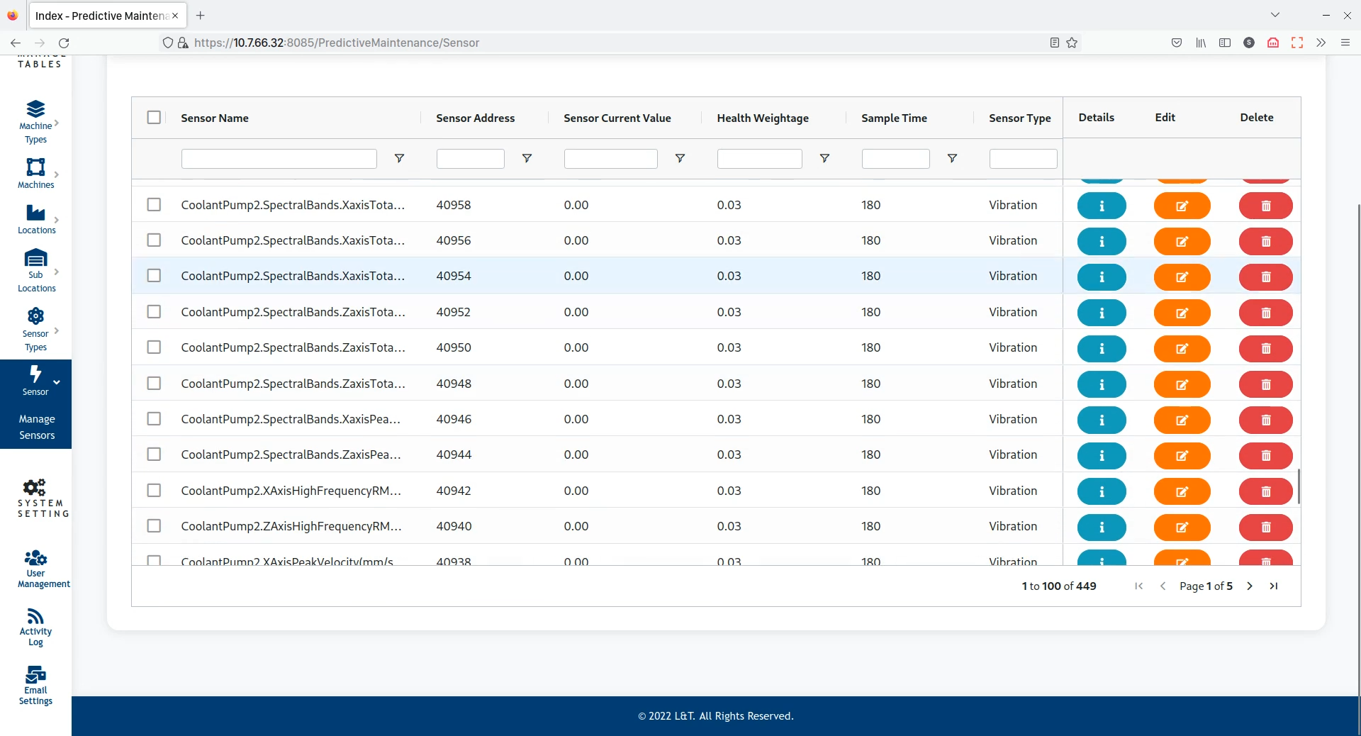Check row with address 40944
Viewport: 1361px width, 736px height.
tap(154, 455)
